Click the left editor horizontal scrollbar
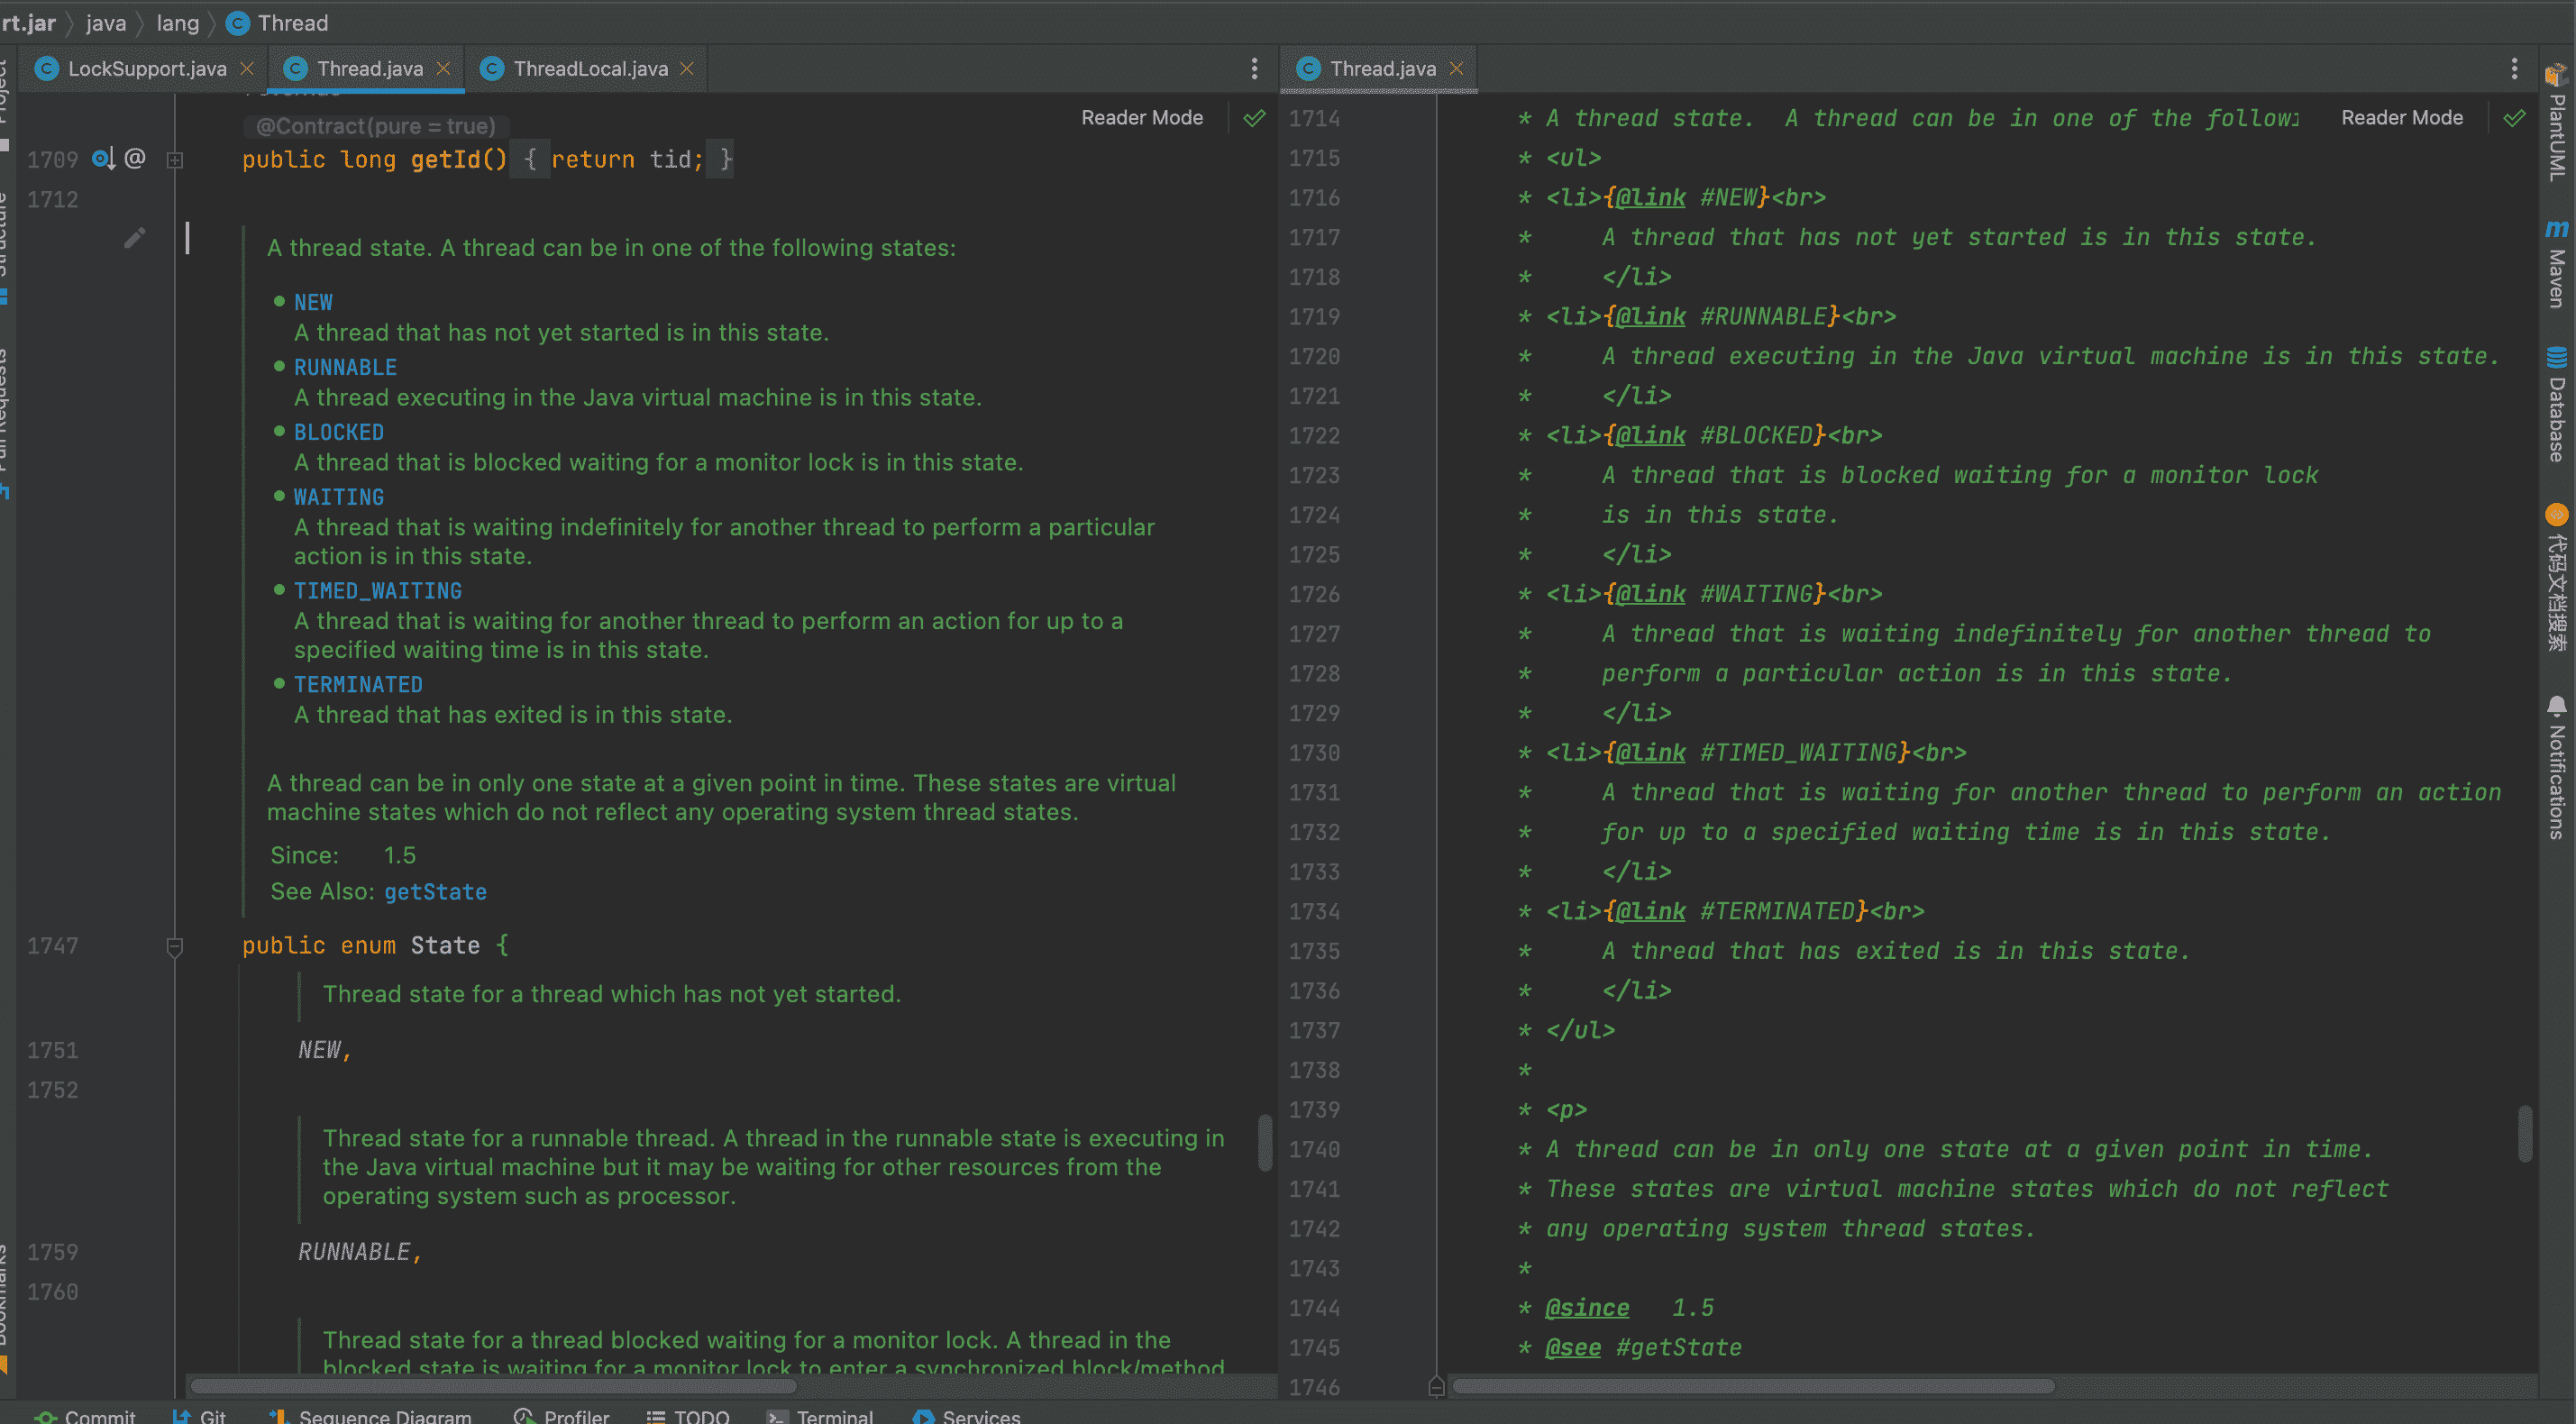 [494, 1386]
